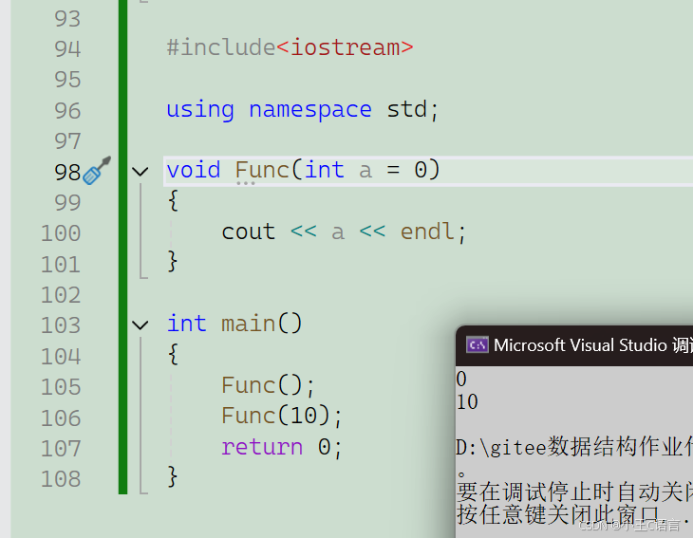693x538 pixels.
Task: Click the 'Func();' call on line 105
Action: pos(268,385)
